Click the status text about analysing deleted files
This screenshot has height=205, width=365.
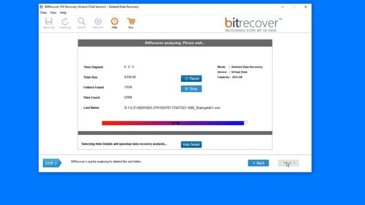click(x=107, y=162)
